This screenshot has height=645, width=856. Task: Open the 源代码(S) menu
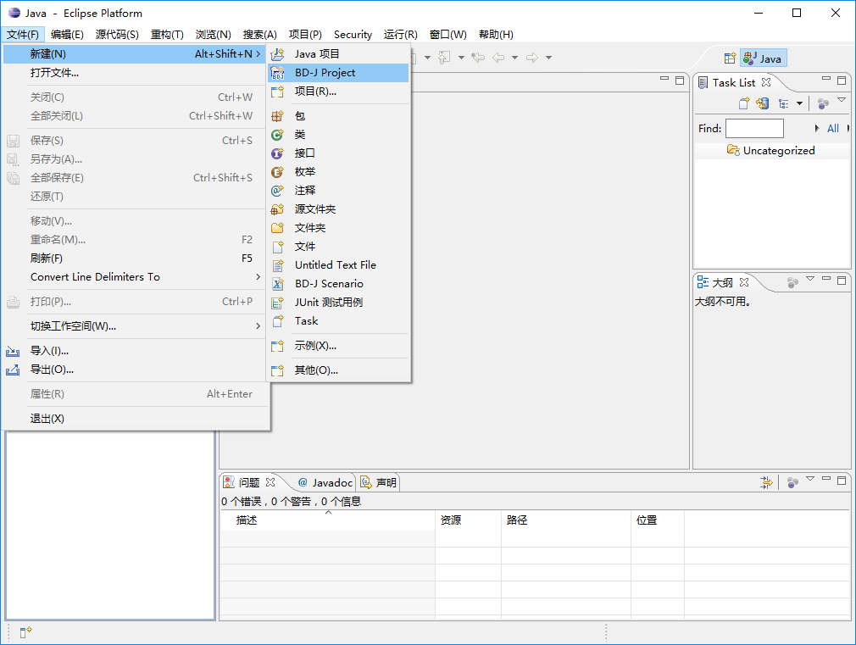coord(117,35)
